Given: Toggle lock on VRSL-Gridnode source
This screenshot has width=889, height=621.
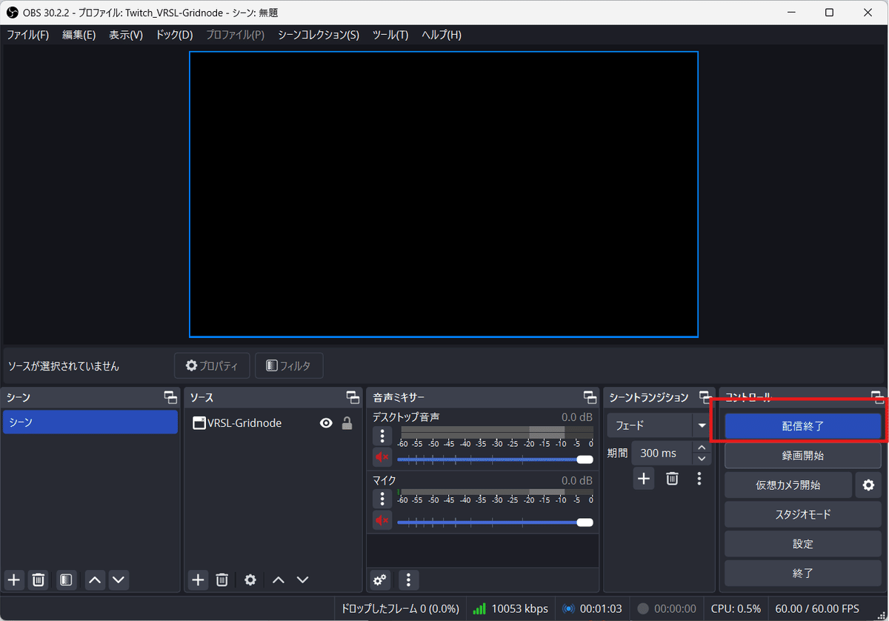Looking at the screenshot, I should (347, 423).
